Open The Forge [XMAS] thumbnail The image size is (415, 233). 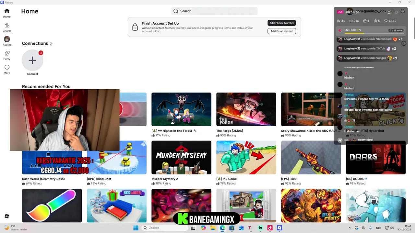coord(246,109)
